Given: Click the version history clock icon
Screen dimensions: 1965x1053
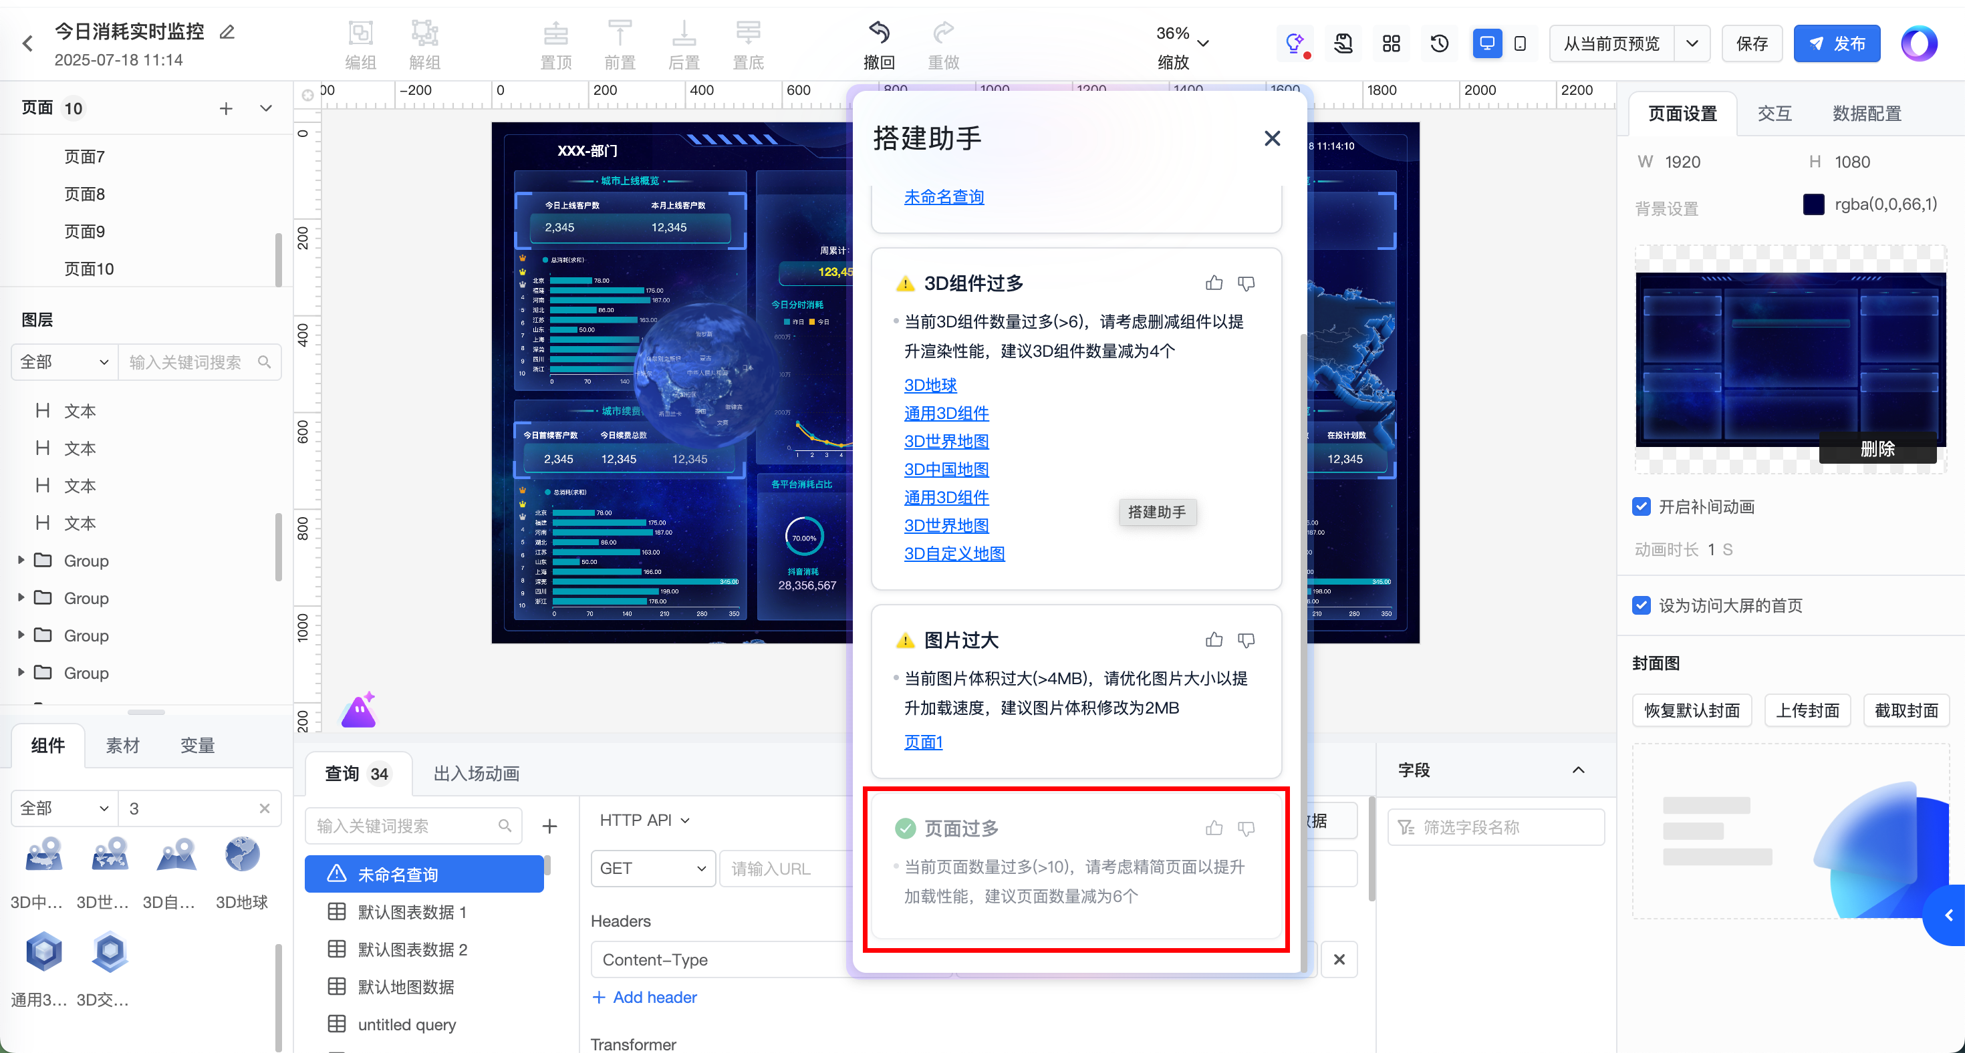Looking at the screenshot, I should tap(1440, 43).
